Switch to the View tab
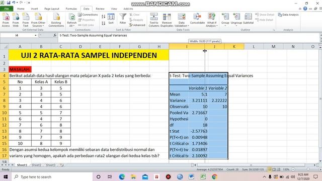The height and width of the screenshot is (181, 322). click(x=114, y=9)
